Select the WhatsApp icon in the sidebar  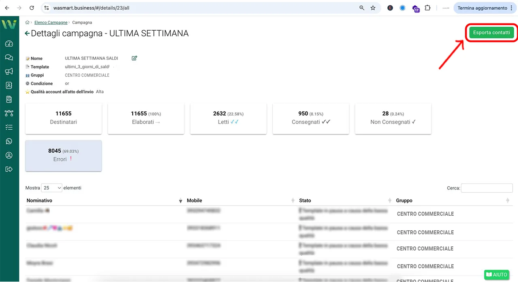point(9,141)
